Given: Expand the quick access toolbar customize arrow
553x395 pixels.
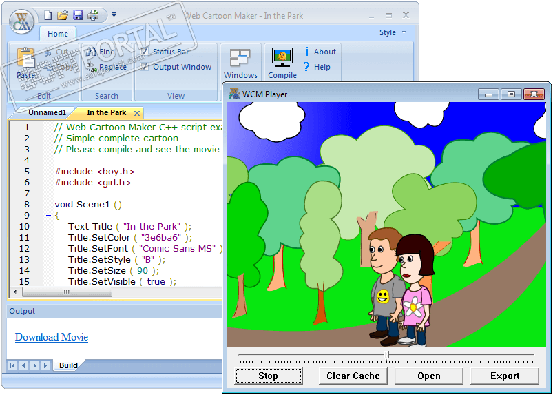Looking at the screenshot, I should (114, 15).
